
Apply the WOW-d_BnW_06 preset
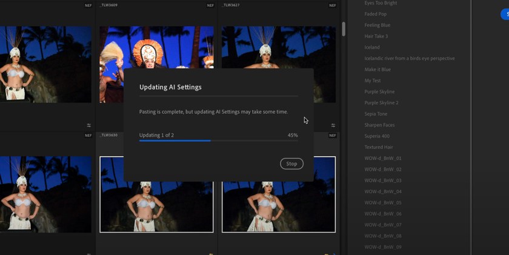383,214
